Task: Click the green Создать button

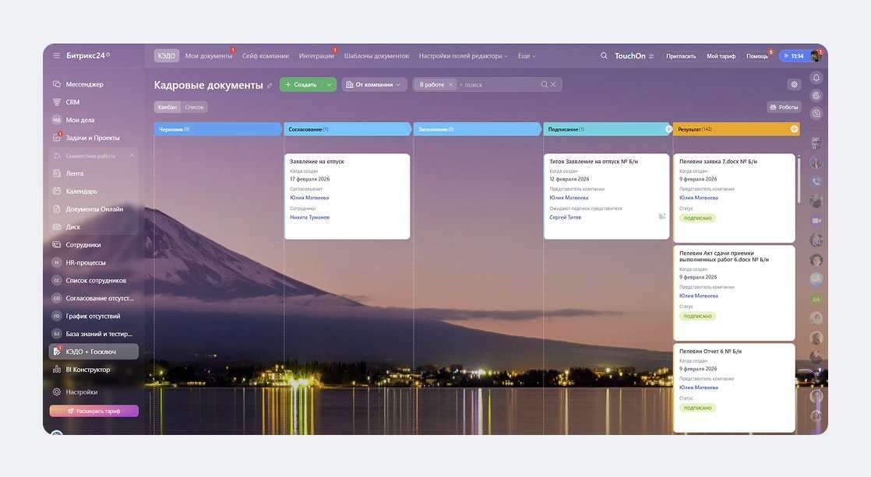Action: pyautogui.click(x=301, y=84)
